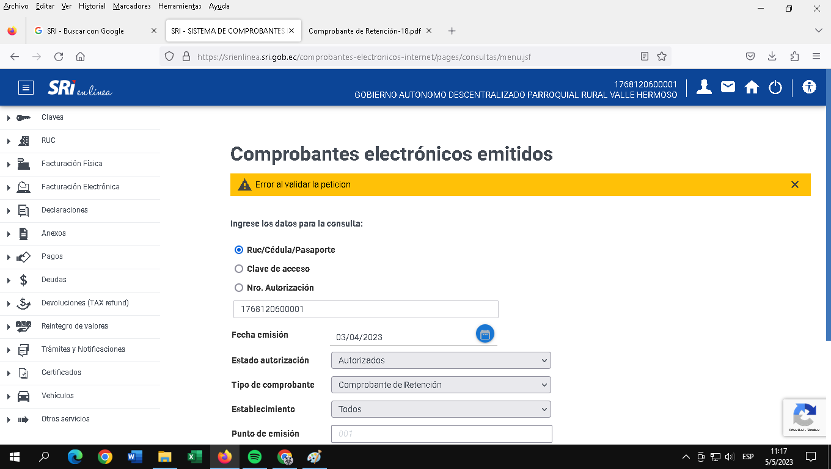Select the Clave de acceso radio button
The height and width of the screenshot is (469, 831).
[239, 269]
